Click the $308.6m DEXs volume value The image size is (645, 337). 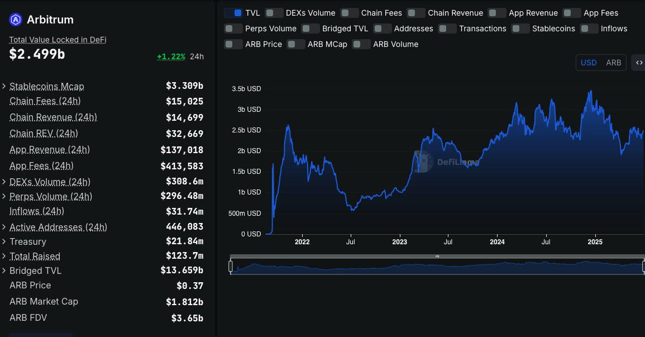click(184, 181)
